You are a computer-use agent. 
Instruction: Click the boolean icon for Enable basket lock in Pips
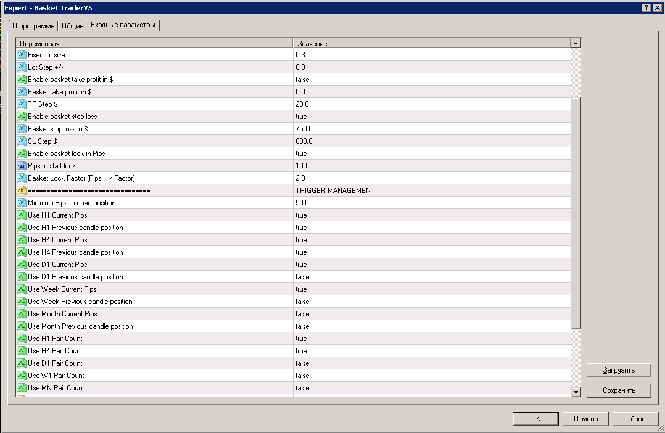pos(21,153)
